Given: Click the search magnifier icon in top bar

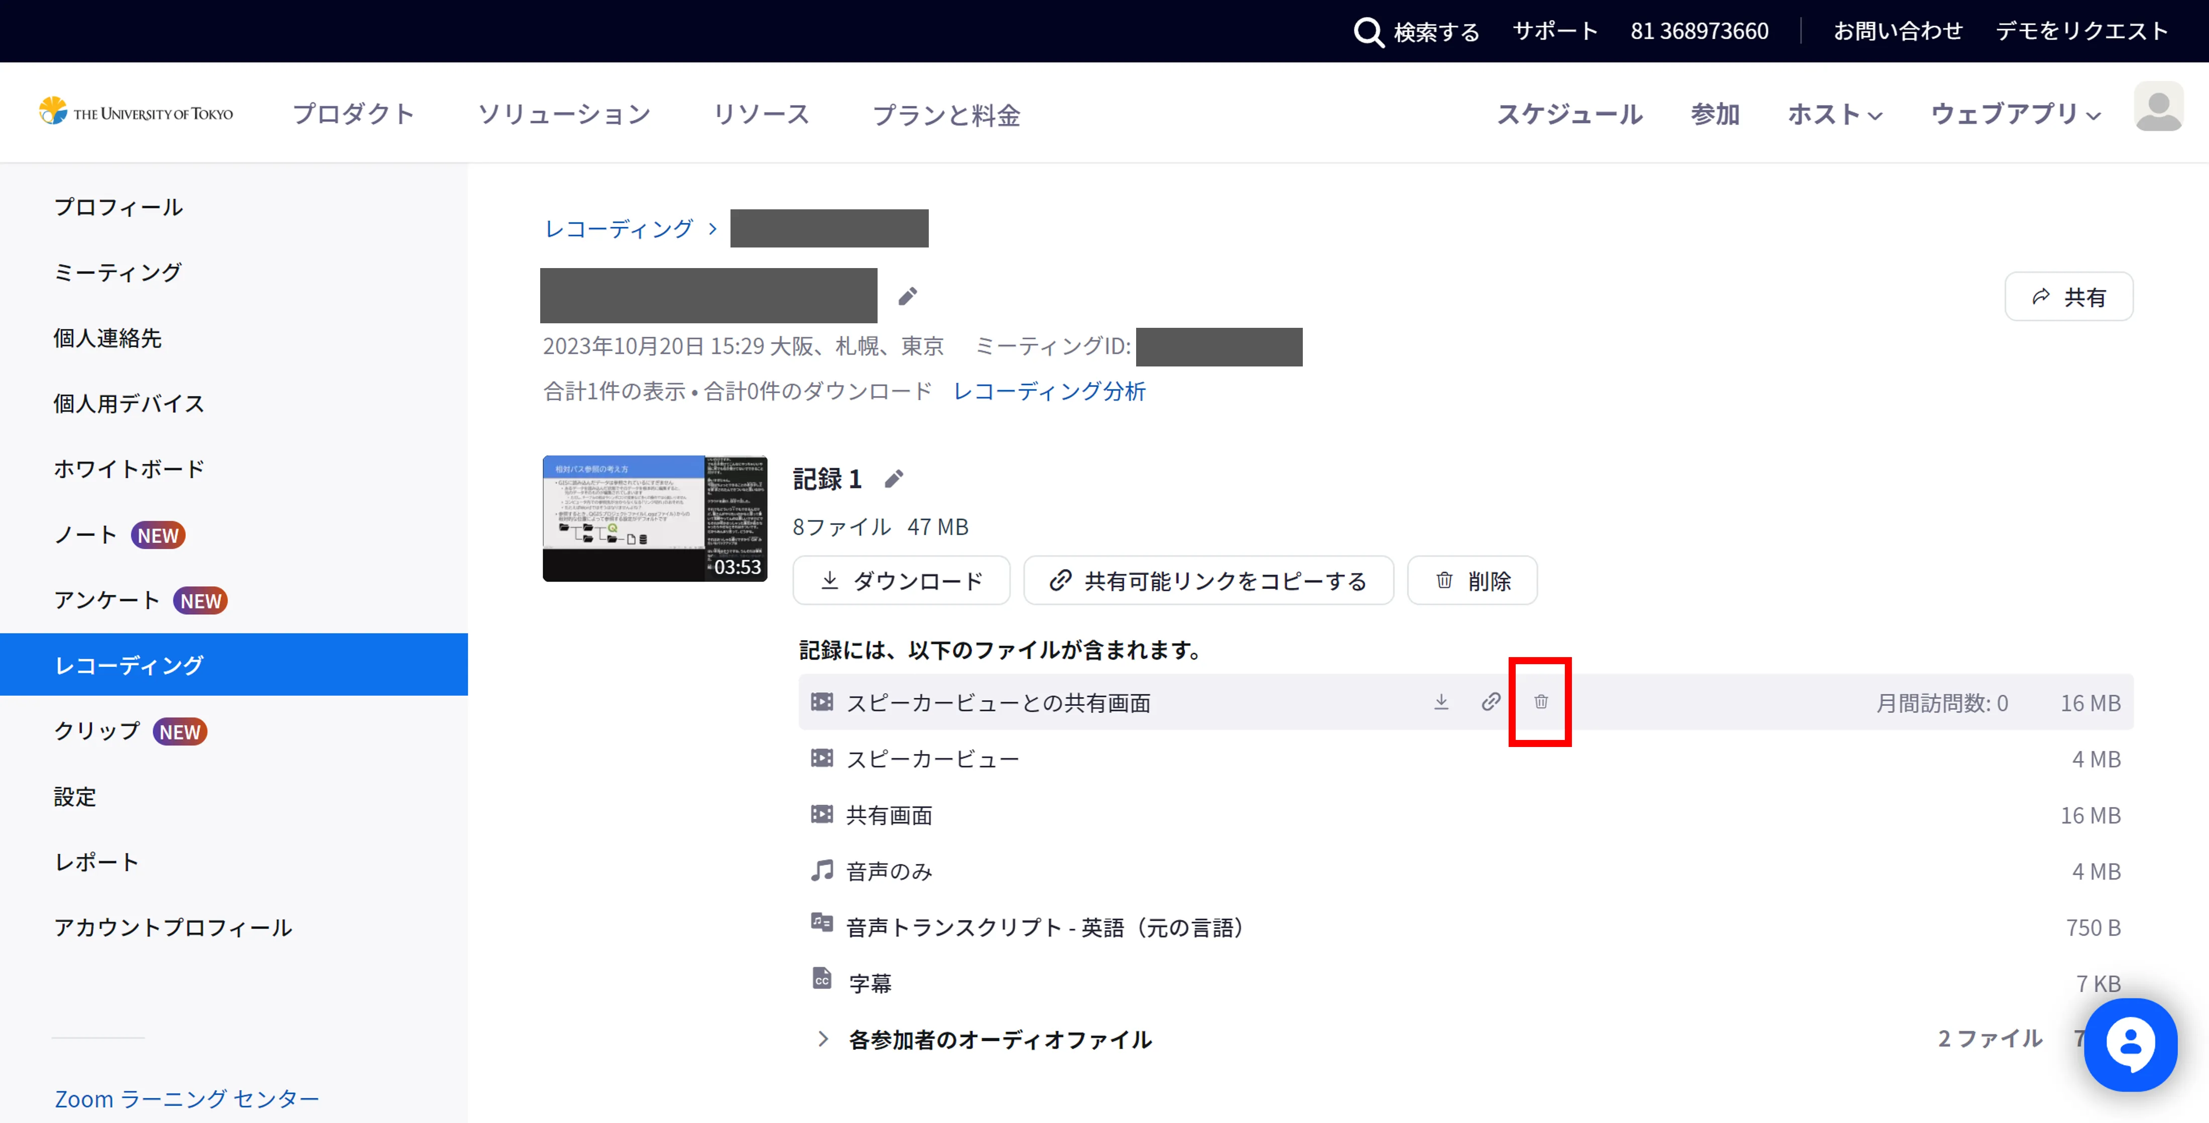Looking at the screenshot, I should tap(1368, 33).
